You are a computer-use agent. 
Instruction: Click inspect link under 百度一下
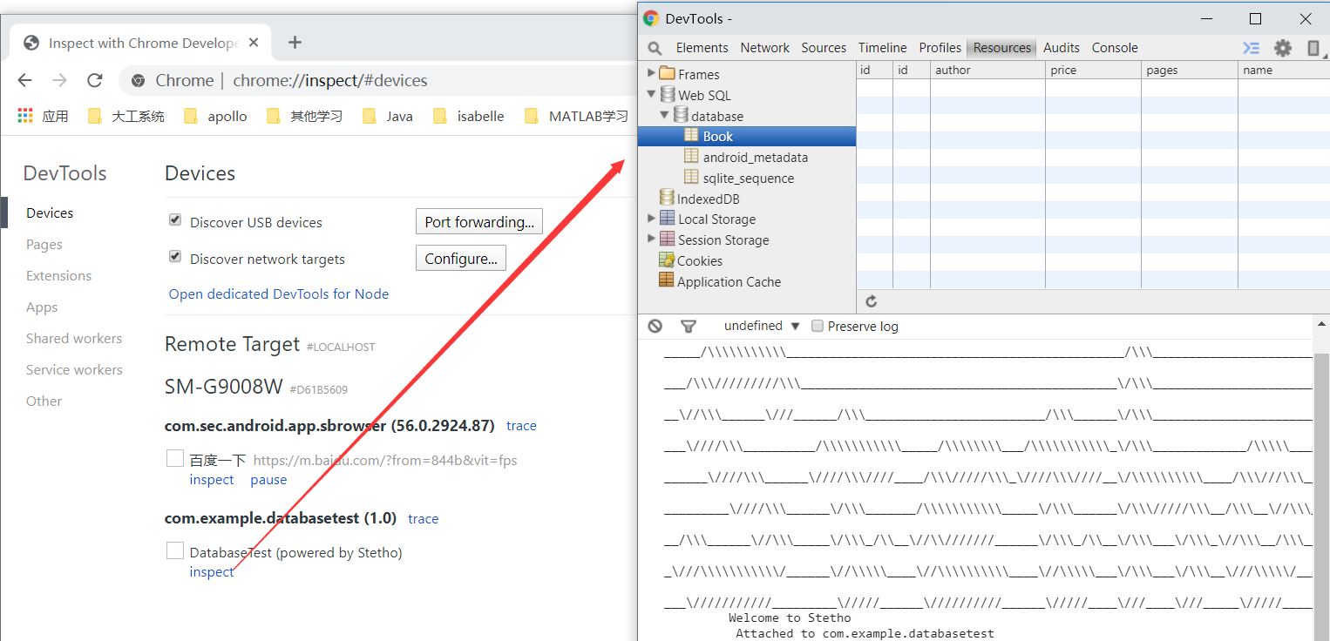click(212, 480)
